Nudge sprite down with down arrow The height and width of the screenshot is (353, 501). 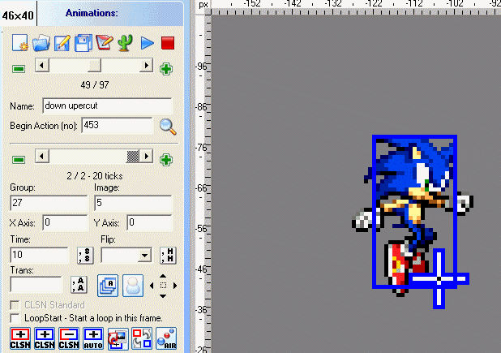[x=163, y=296]
